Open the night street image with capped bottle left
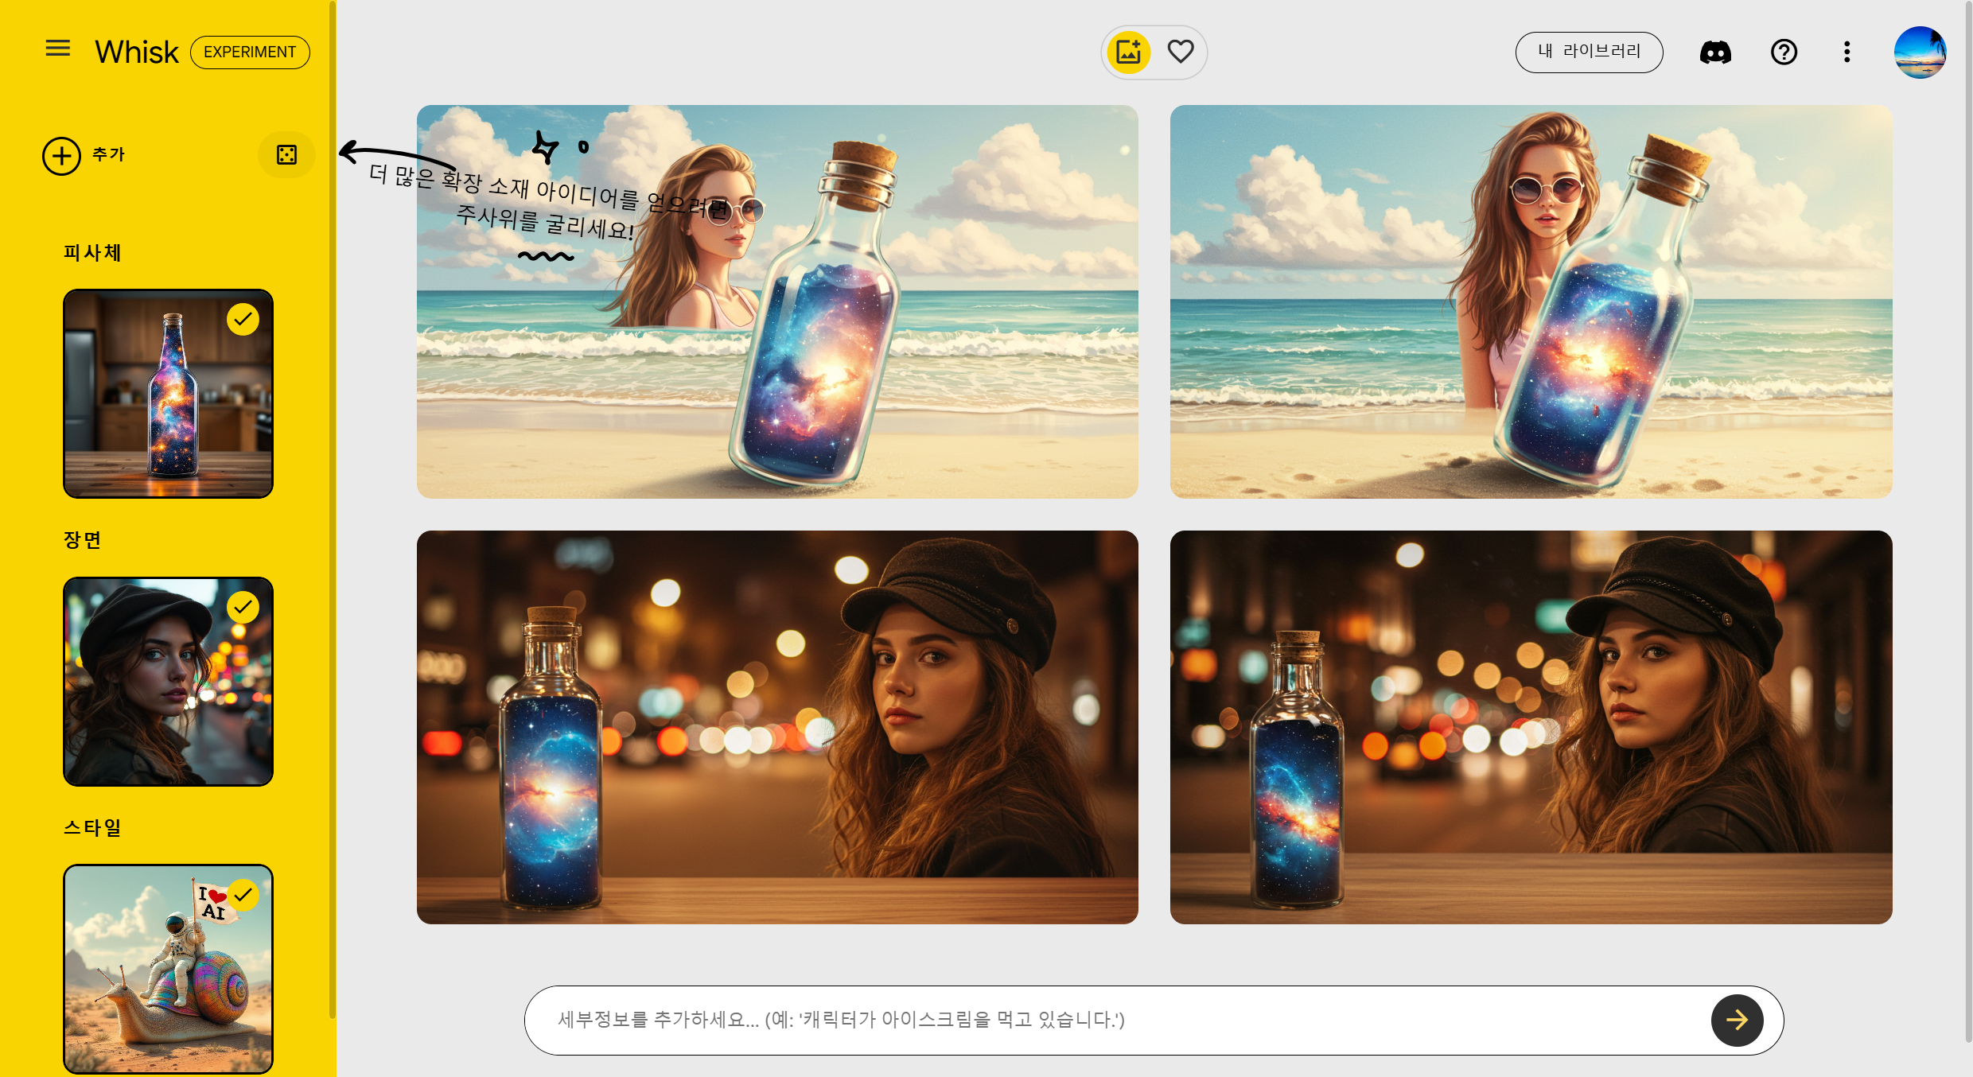Viewport: 1973px width, 1077px height. [x=777, y=727]
